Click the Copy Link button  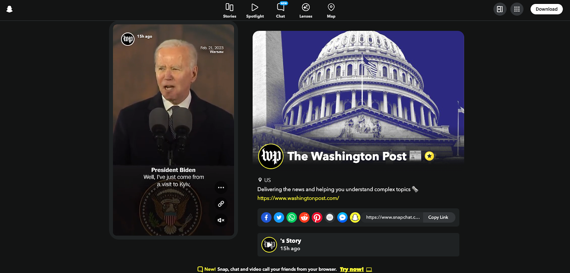(438, 217)
